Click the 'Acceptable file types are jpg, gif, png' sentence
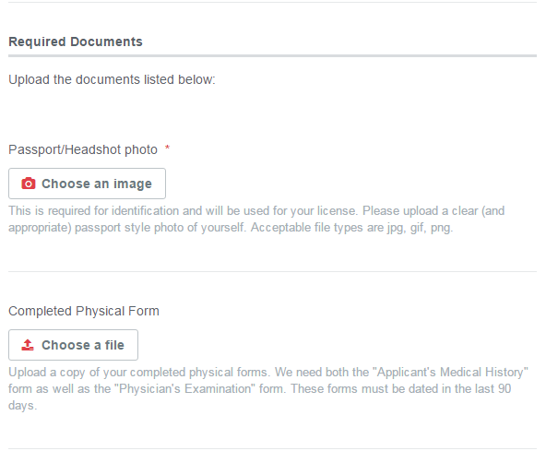Screen dimensions: 546x451 click(x=351, y=228)
